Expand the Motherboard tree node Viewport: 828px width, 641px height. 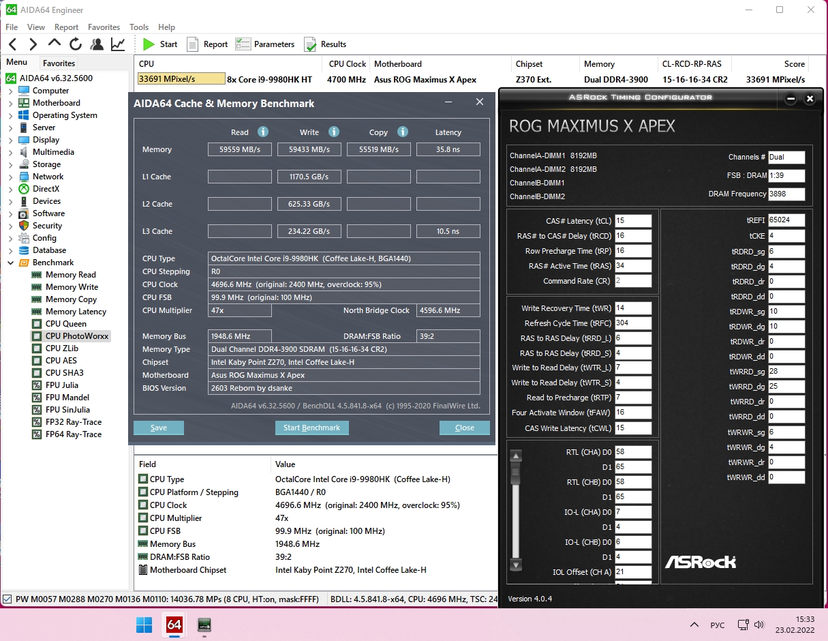[10, 103]
